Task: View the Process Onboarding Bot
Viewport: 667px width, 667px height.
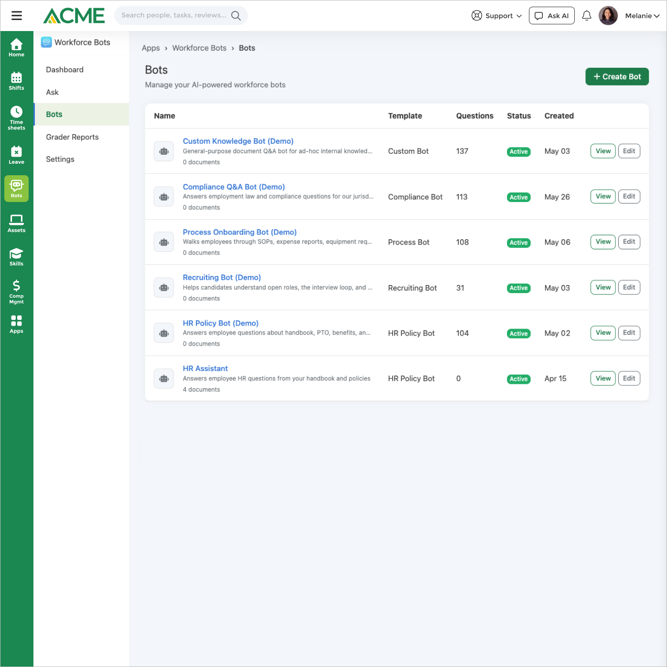Action: [x=603, y=242]
